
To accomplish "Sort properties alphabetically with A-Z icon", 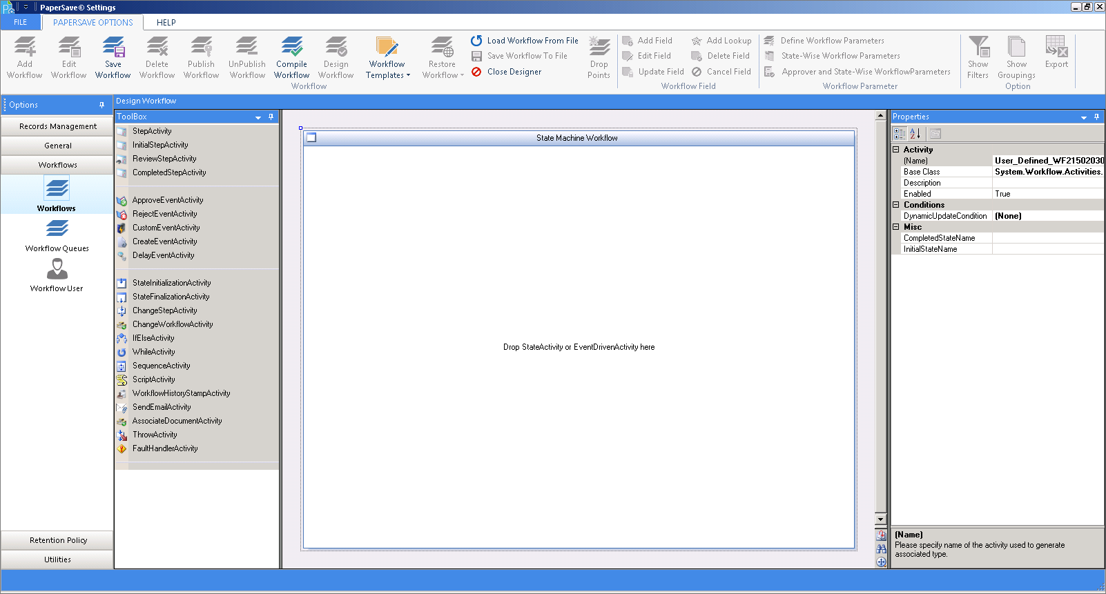I will (915, 134).
